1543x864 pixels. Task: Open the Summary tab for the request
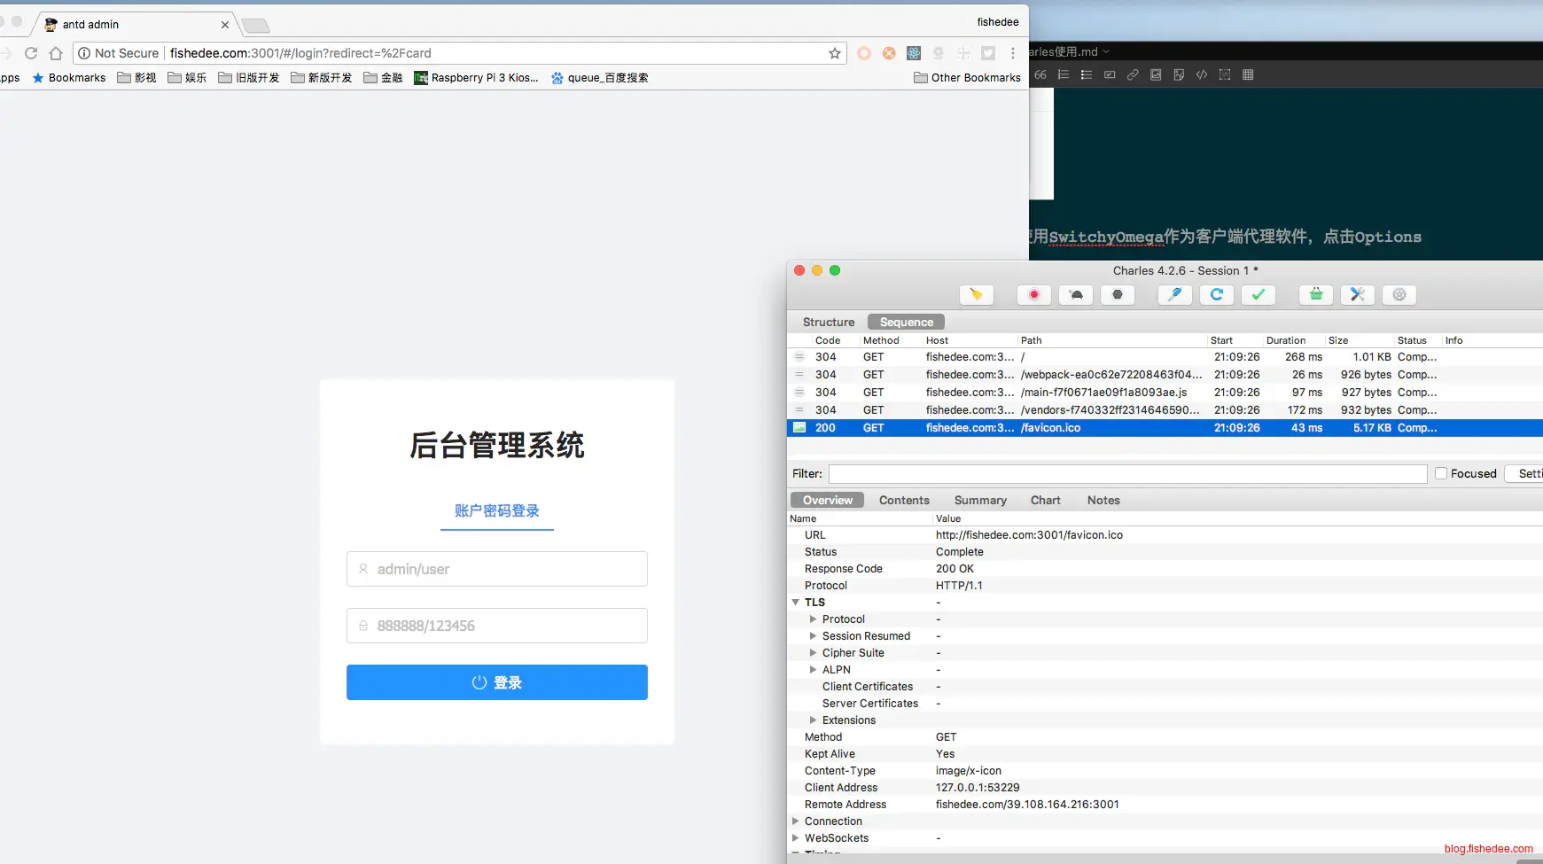point(979,500)
